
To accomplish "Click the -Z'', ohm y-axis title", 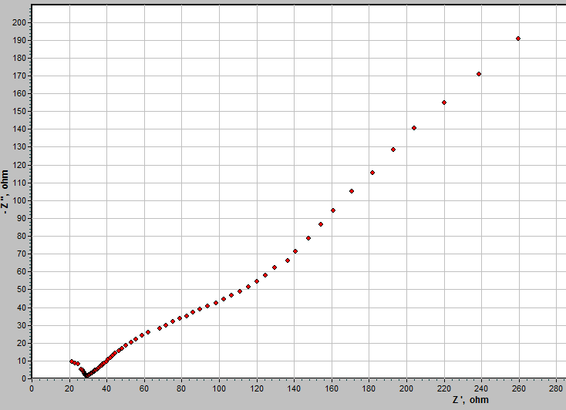I will tap(5, 192).
